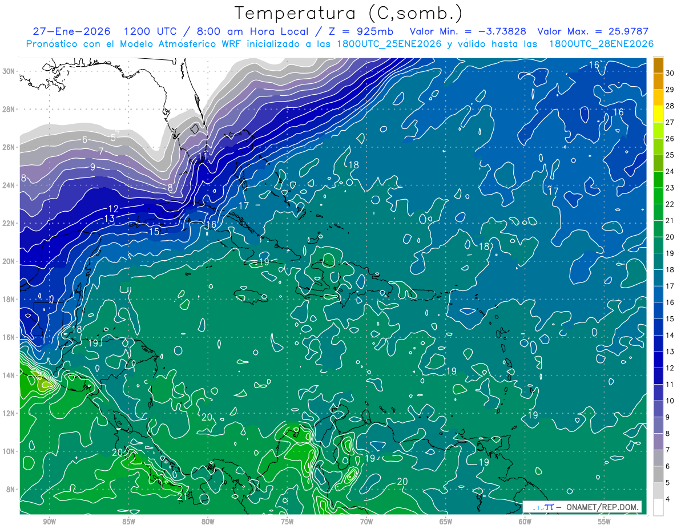
Task: Click the color scale label "10"
Action: (x=670, y=401)
